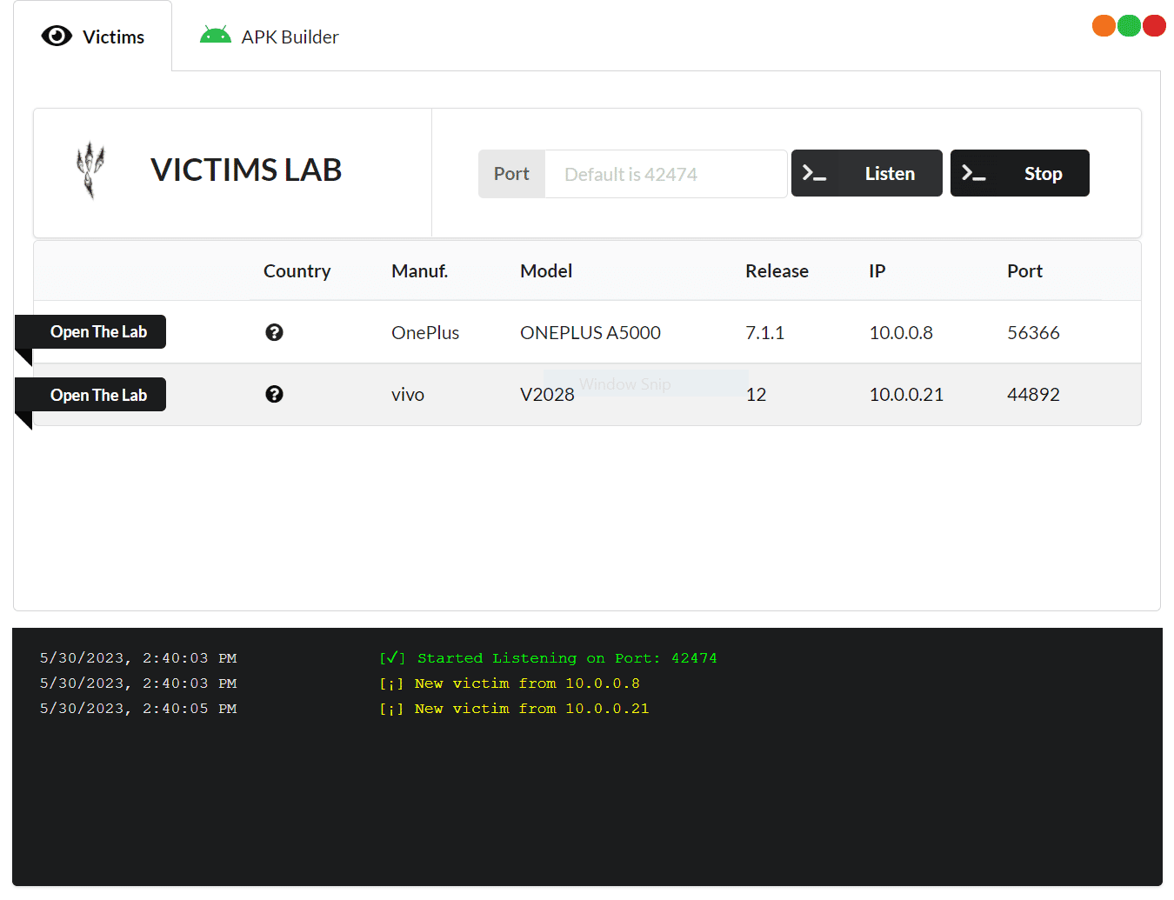1174x900 pixels.
Task: Click the log line Started Listening on Port: 42474
Action: coord(548,658)
